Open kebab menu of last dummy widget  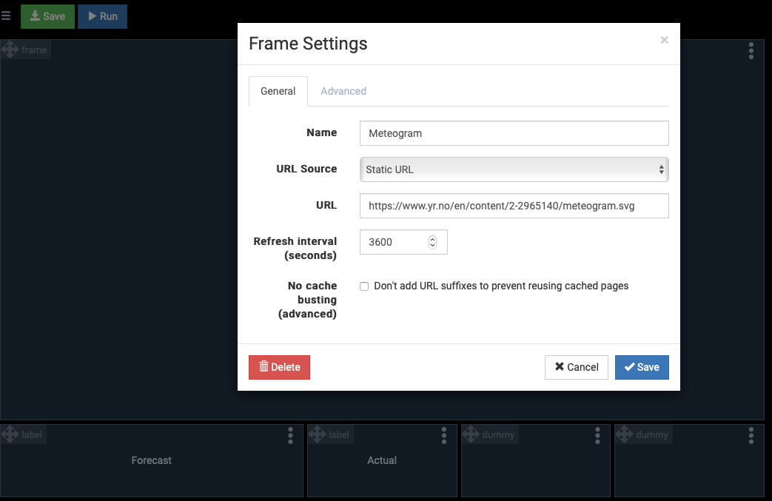[751, 435]
